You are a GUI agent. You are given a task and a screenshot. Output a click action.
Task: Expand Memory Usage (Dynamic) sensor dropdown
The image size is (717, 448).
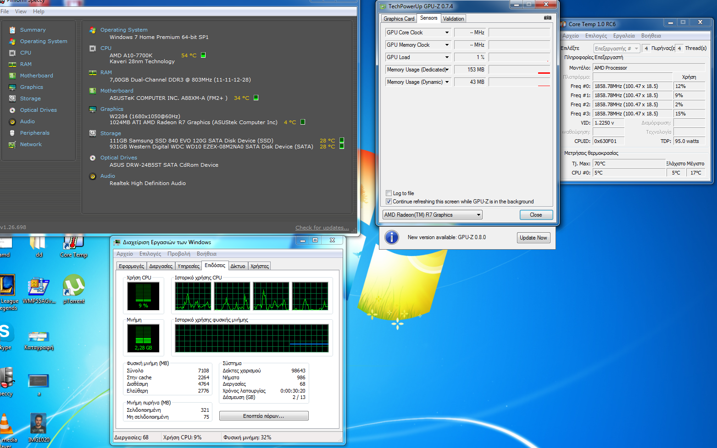447,82
